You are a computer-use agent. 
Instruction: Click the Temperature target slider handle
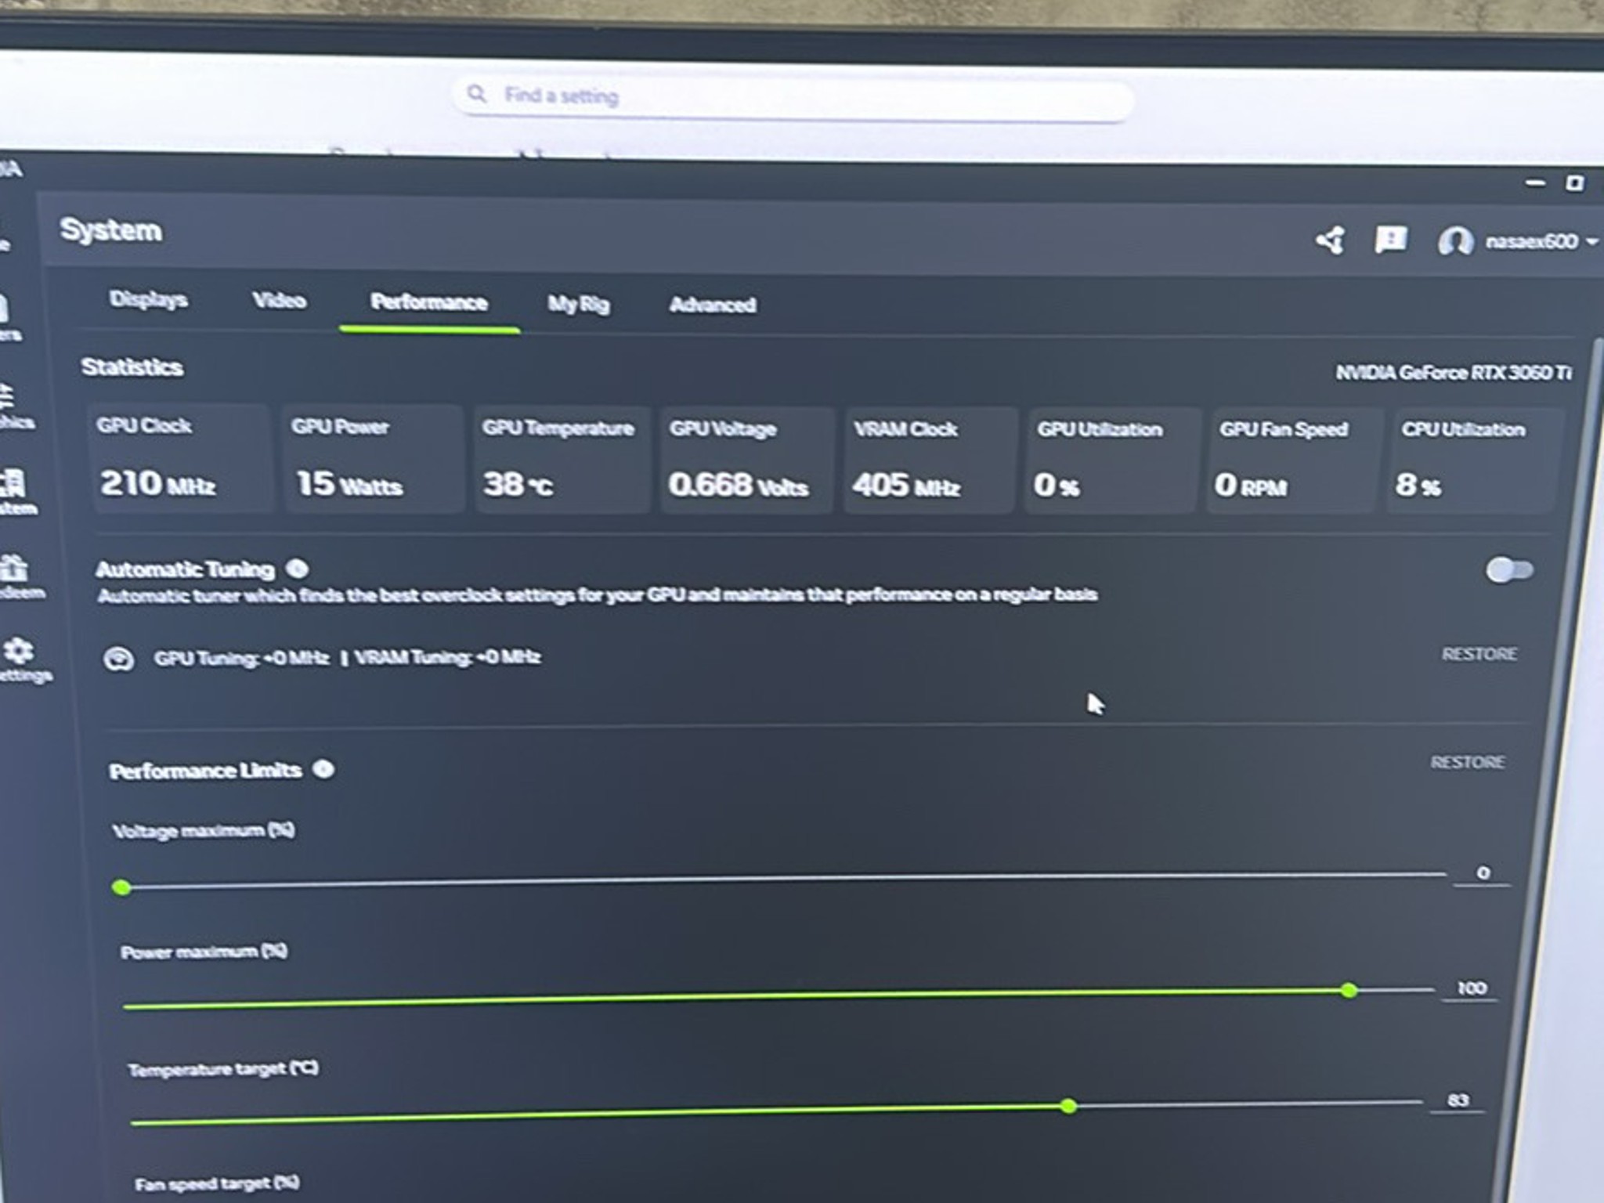[1068, 1107]
